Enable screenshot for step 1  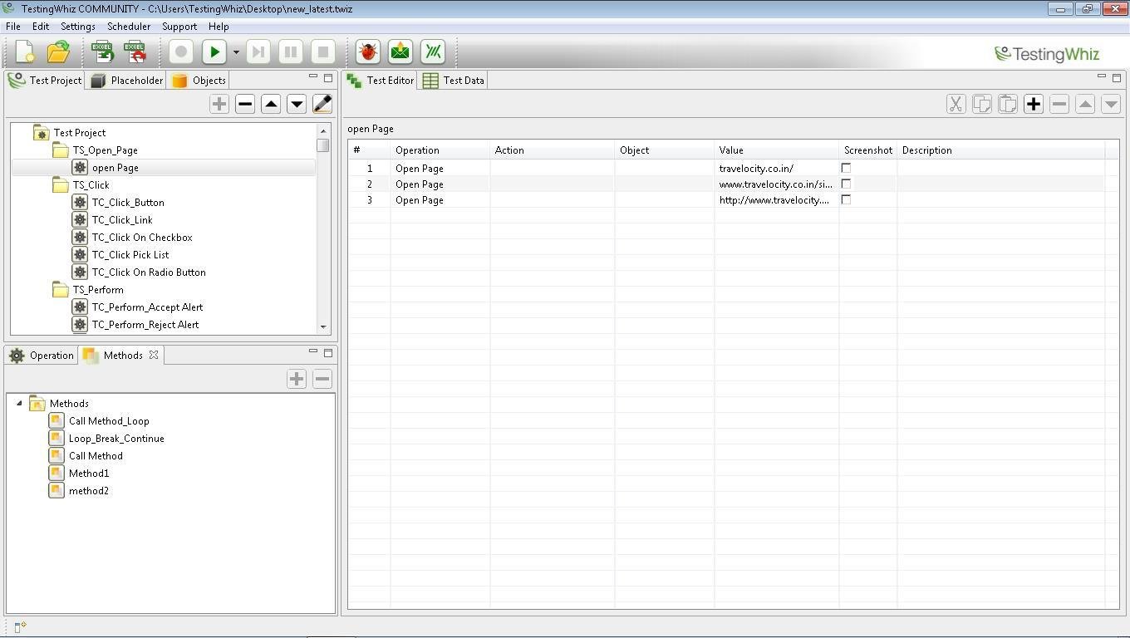[846, 168]
